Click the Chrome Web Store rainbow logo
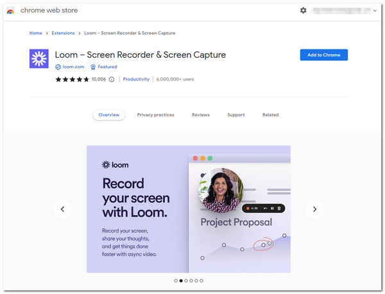385x294 pixels. coord(10,10)
